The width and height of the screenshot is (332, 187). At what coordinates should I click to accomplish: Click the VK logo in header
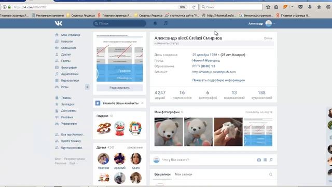click(x=59, y=23)
